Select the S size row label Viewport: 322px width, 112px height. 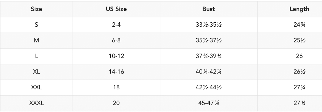(x=36, y=25)
